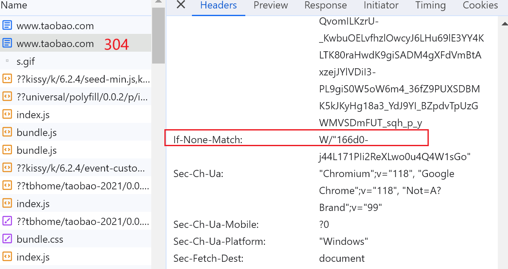Click stylesheet icon beside bundle.css
The width and height of the screenshot is (508, 269).
coord(7,239)
